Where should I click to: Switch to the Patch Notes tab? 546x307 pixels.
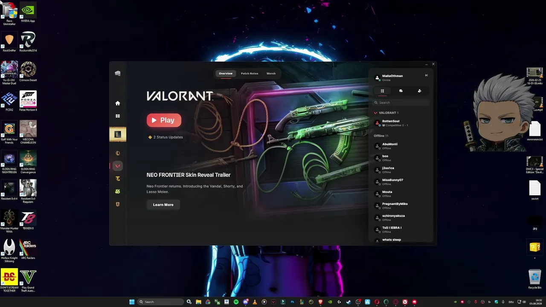[250, 73]
